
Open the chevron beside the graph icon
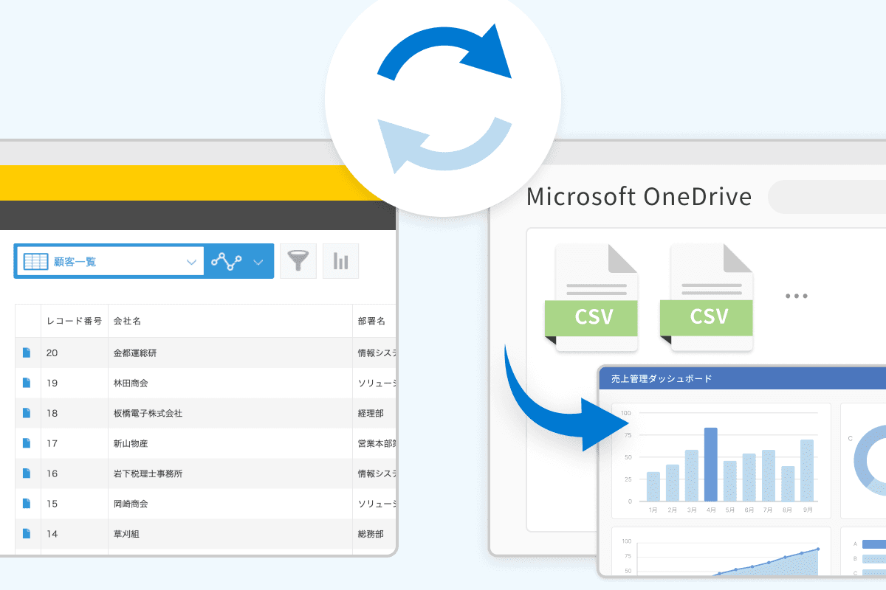258,261
